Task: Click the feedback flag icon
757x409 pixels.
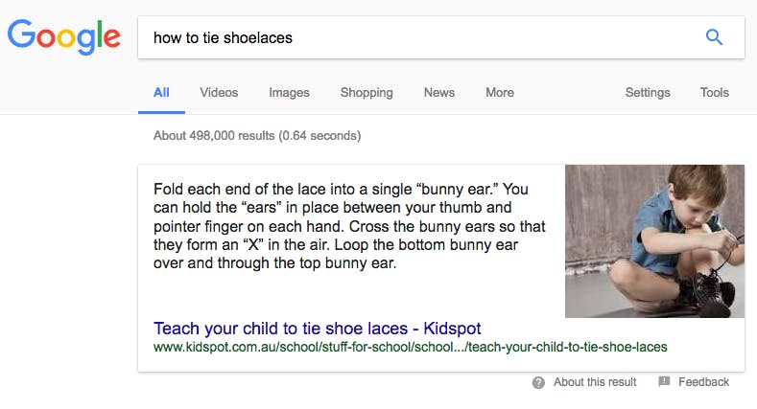Action: tap(664, 382)
